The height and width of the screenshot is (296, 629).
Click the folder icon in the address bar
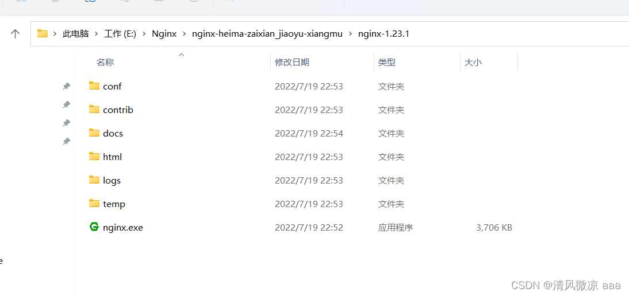(43, 34)
